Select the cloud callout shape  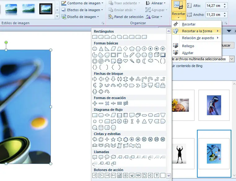tap(113, 157)
